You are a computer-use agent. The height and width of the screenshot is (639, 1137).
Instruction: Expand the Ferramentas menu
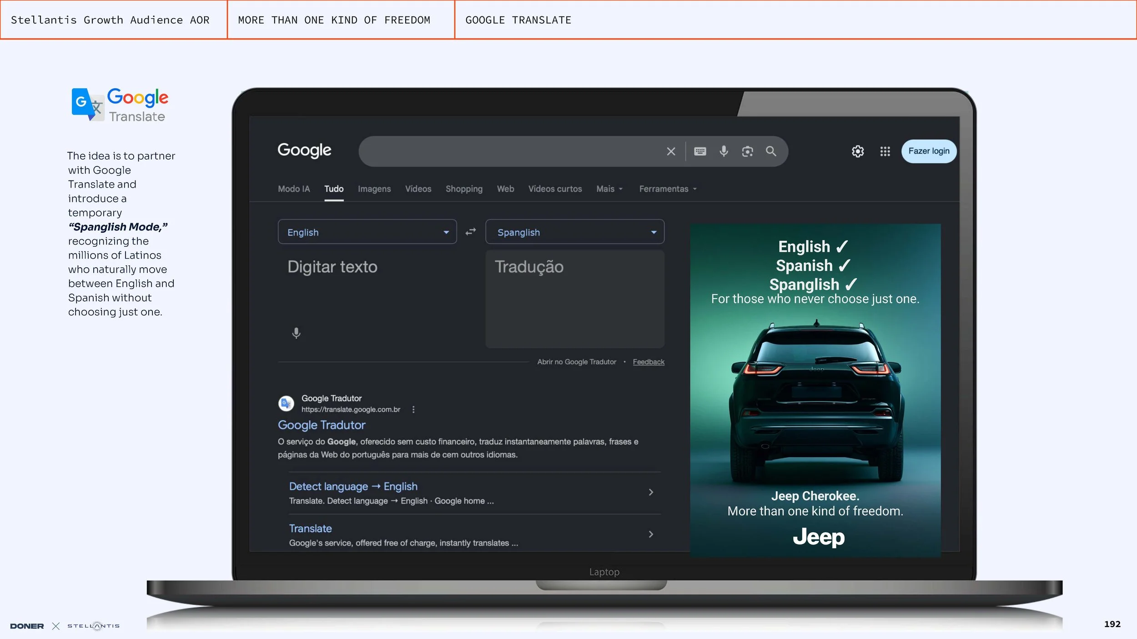click(x=668, y=189)
